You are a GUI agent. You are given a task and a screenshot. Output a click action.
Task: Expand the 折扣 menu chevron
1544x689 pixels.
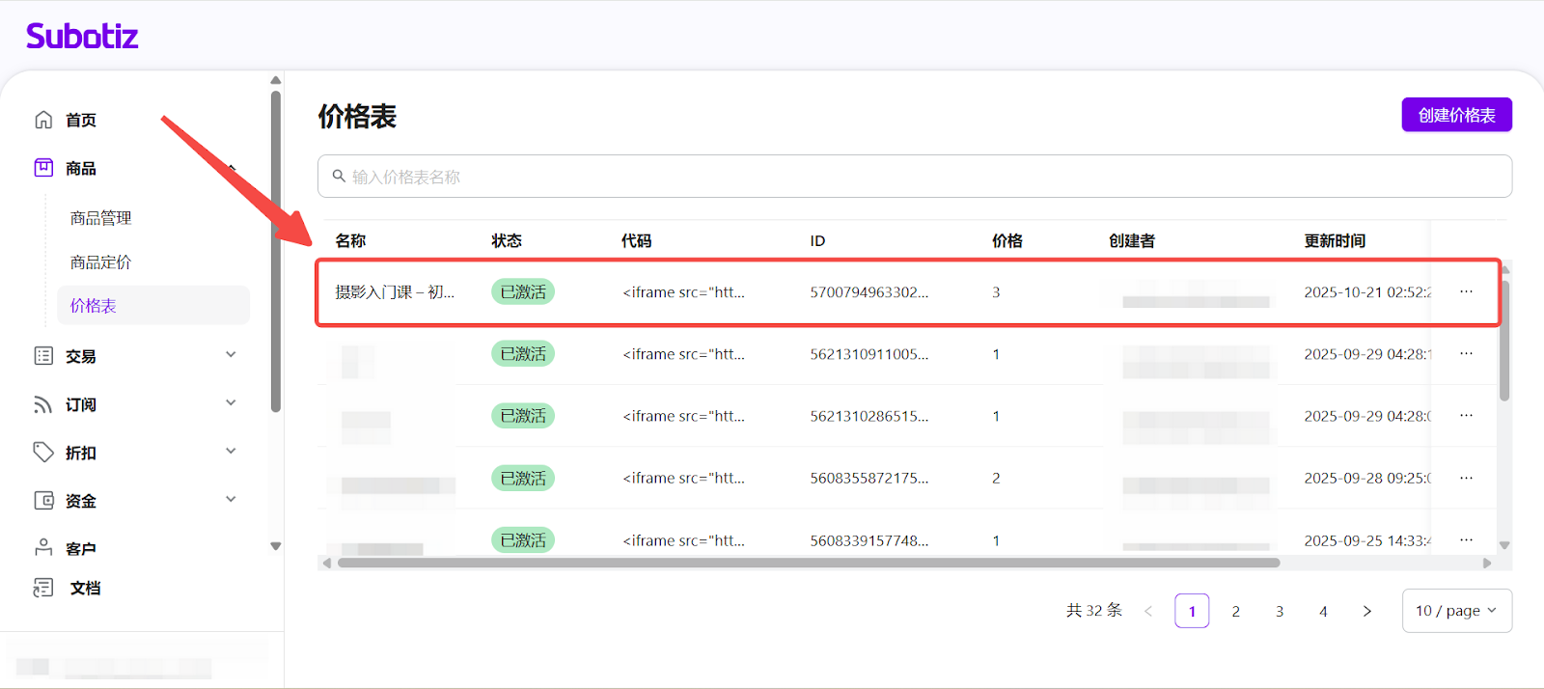231,451
